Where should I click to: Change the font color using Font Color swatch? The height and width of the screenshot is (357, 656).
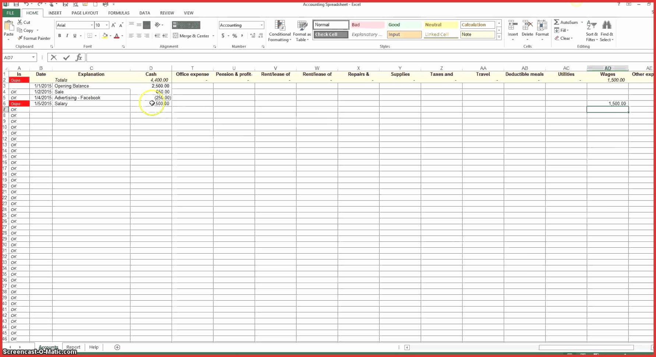117,36
